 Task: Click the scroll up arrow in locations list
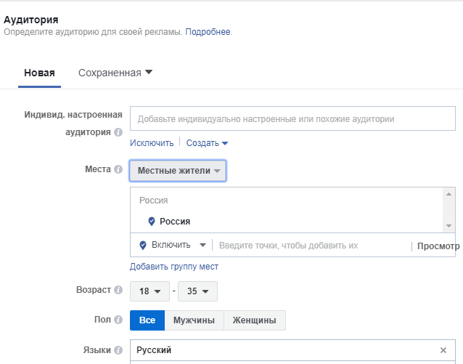point(448,194)
